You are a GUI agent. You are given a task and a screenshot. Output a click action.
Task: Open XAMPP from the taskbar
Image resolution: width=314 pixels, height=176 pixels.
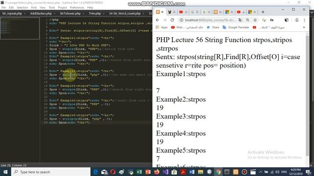[235, 172]
